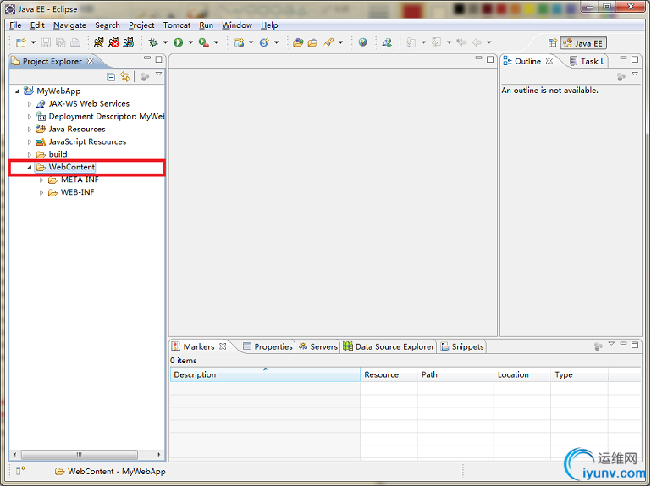
Task: Open the Edit menu
Action: 37,25
